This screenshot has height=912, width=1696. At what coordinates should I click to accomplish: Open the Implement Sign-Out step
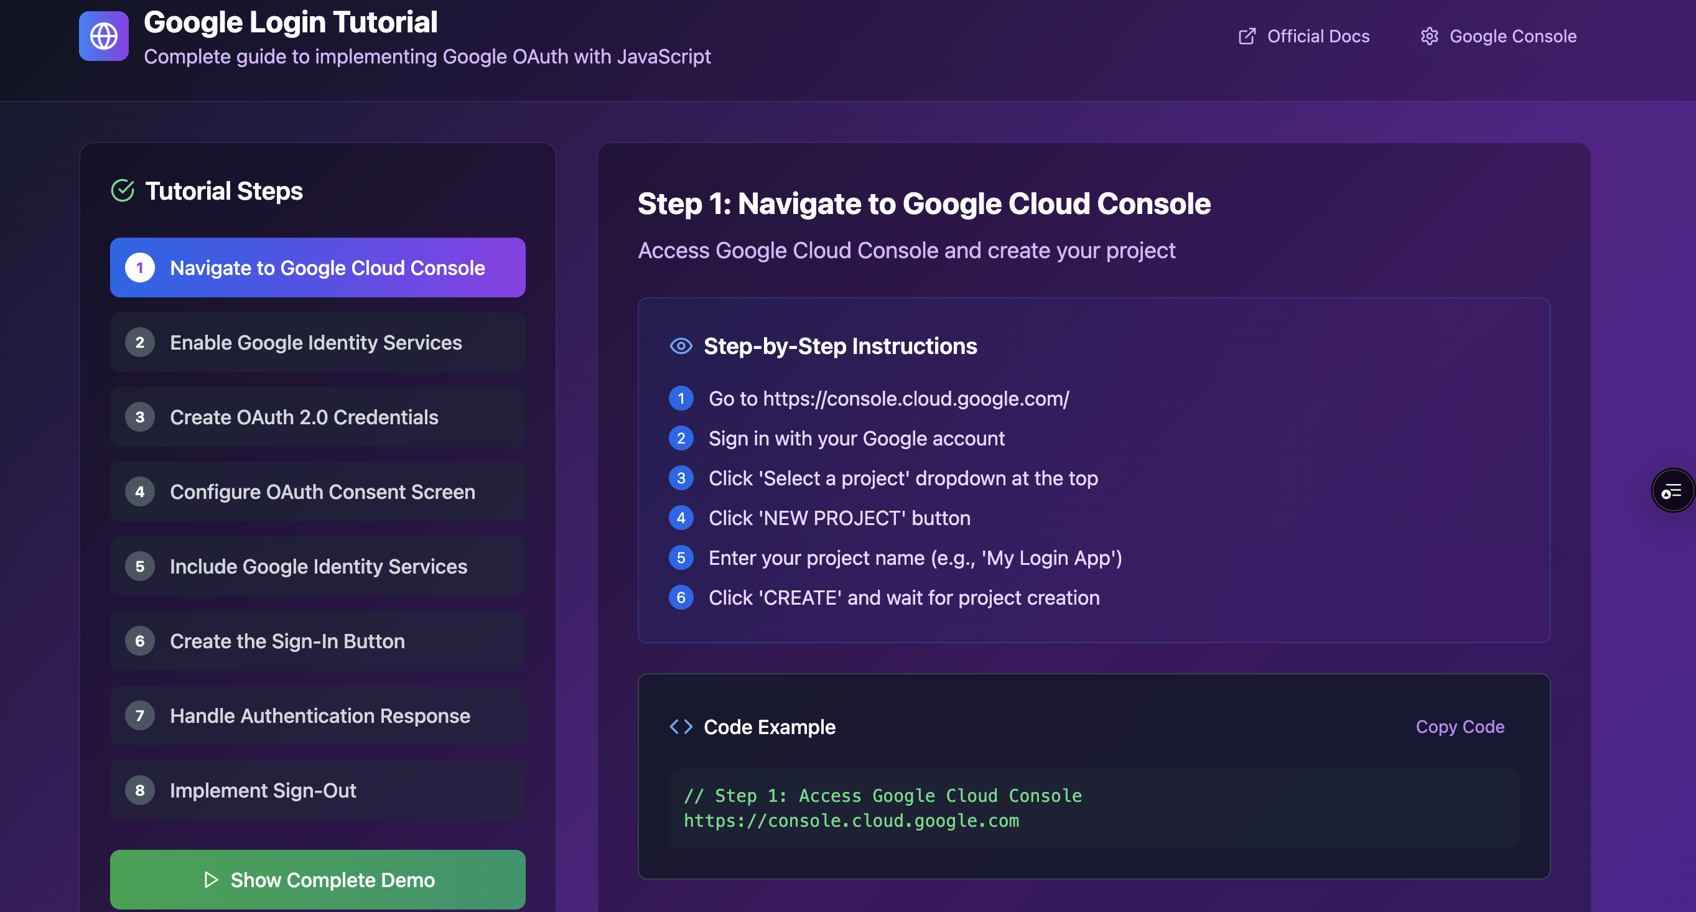point(317,790)
